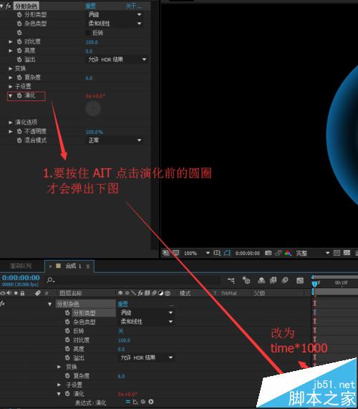Click the 图层名称 column header
This screenshot has width=358, height=409.
[71, 294]
